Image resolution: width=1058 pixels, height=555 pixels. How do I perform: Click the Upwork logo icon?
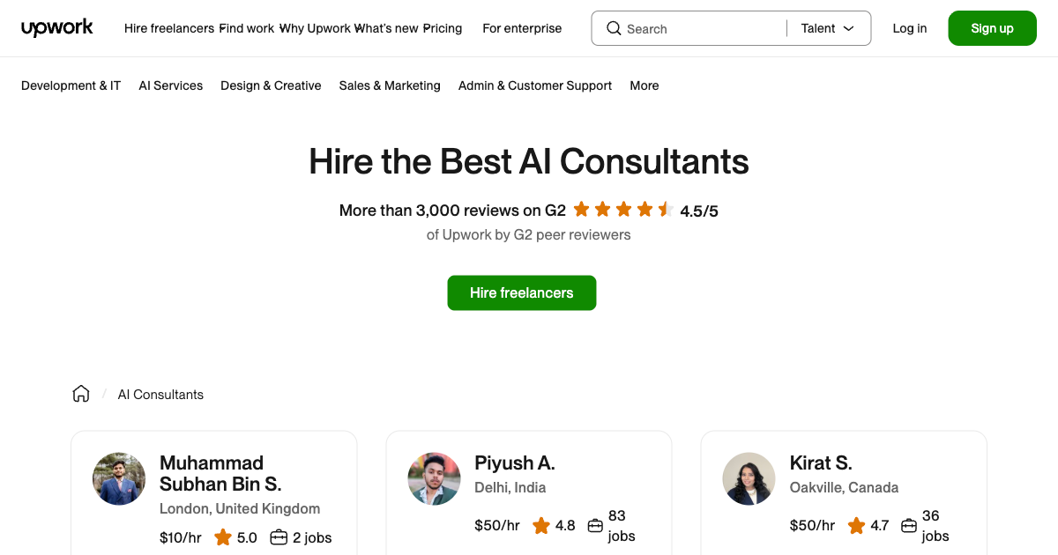[56, 27]
